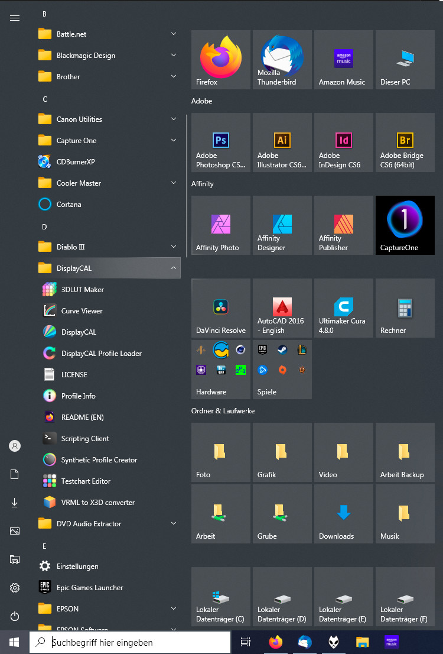The width and height of the screenshot is (443, 654).
Task: Open Settings gear in left rail
Action: [15, 588]
